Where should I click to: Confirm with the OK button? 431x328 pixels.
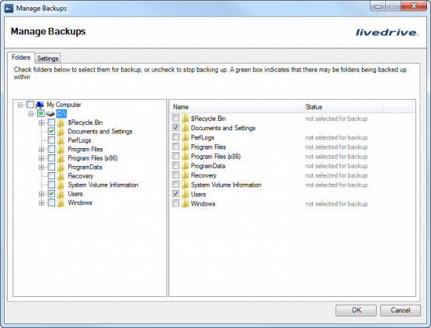[x=356, y=310]
